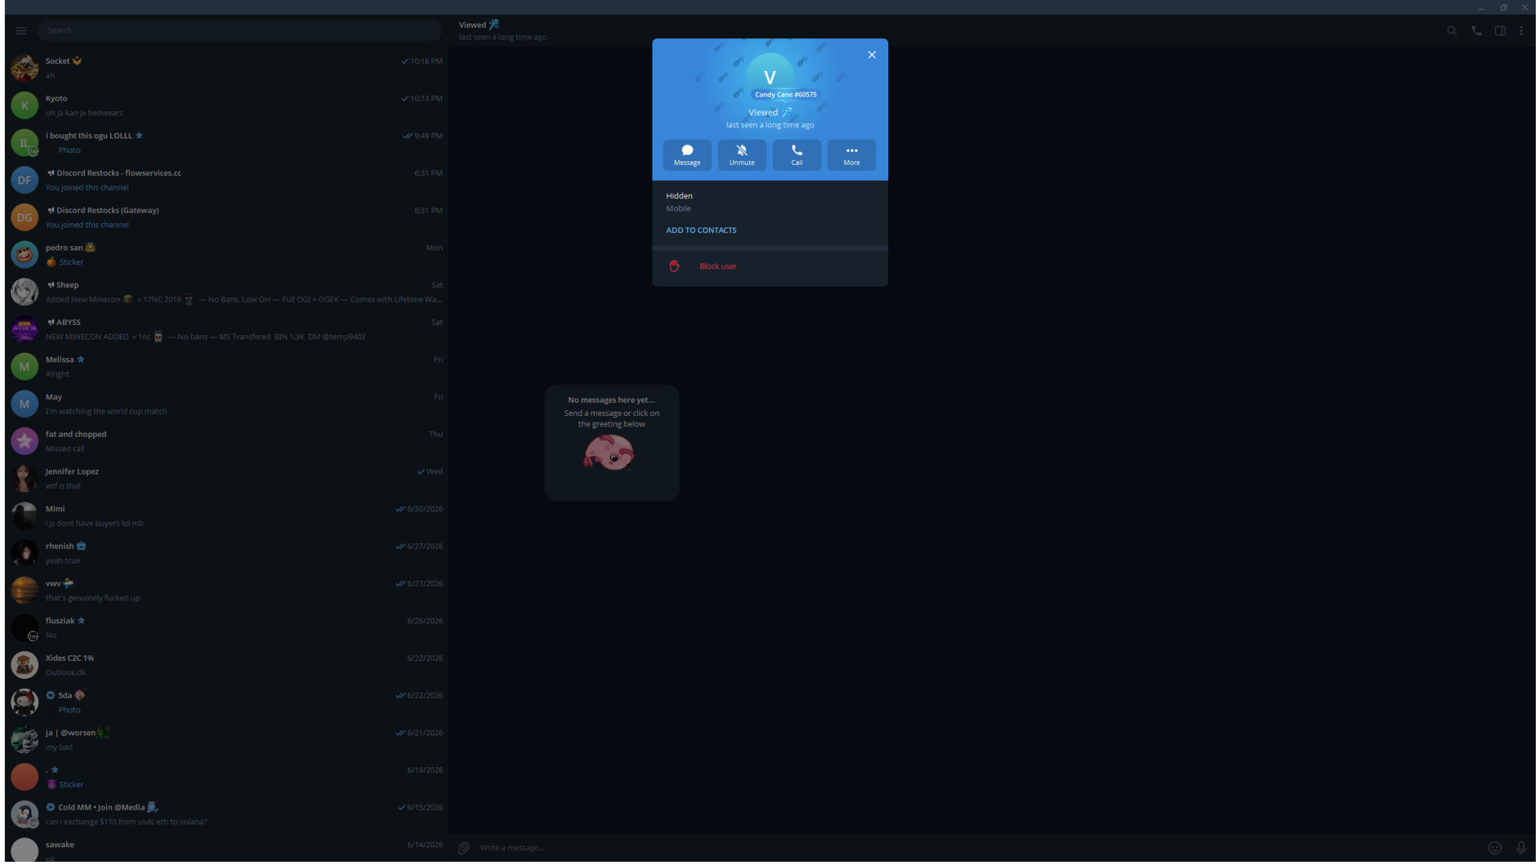This screenshot has height=866, width=1540.
Task: Click the red hand block icon
Action: [674, 266]
